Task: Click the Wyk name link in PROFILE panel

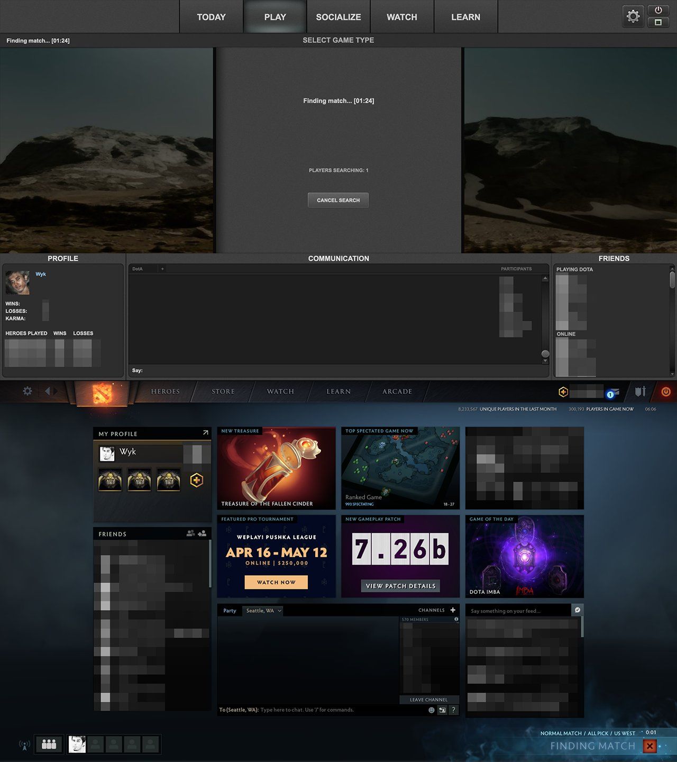Action: point(41,274)
